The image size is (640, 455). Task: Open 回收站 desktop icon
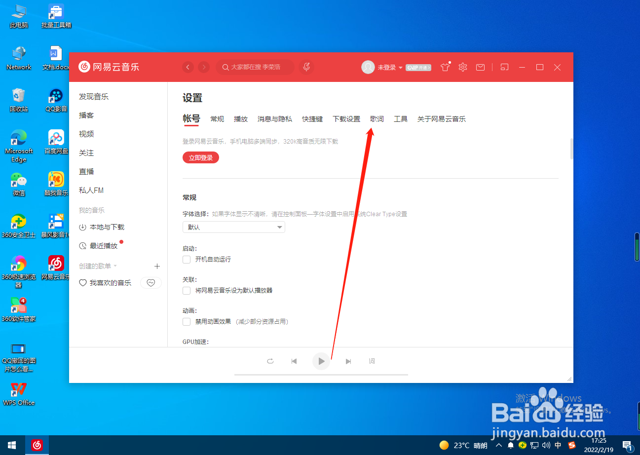[19, 100]
